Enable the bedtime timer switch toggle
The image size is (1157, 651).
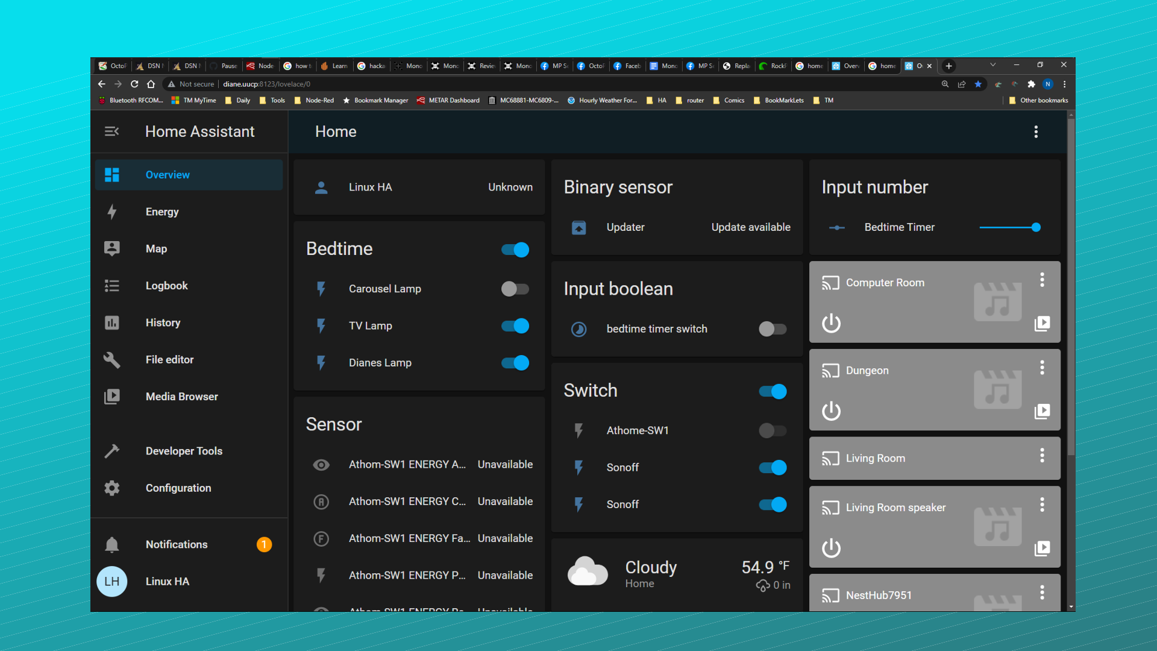772,329
